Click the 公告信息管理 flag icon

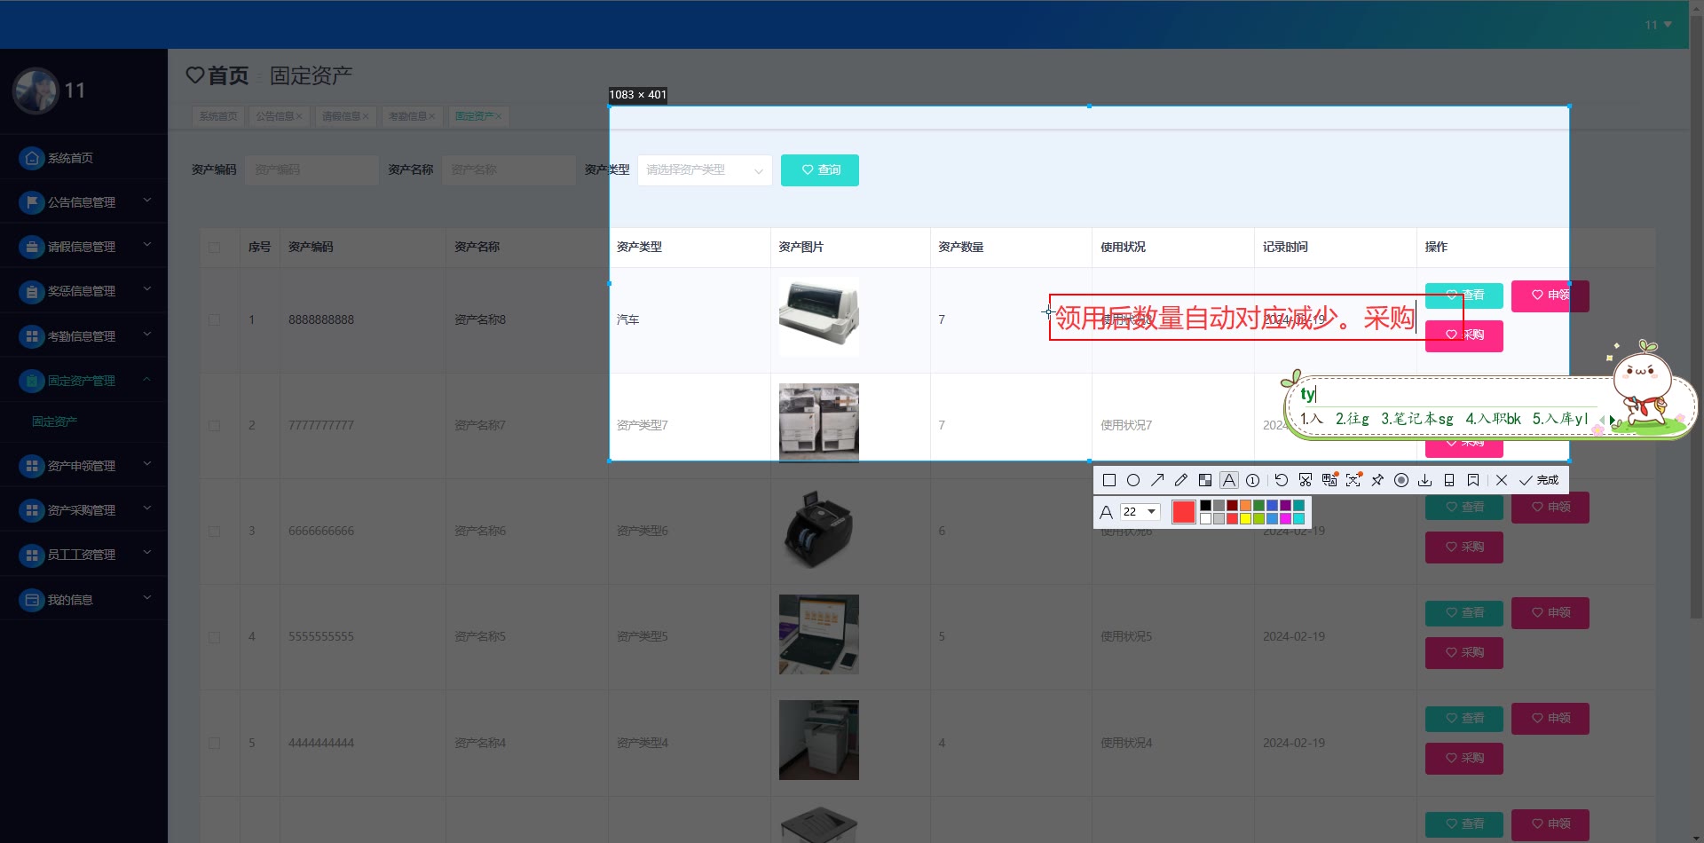pos(32,202)
